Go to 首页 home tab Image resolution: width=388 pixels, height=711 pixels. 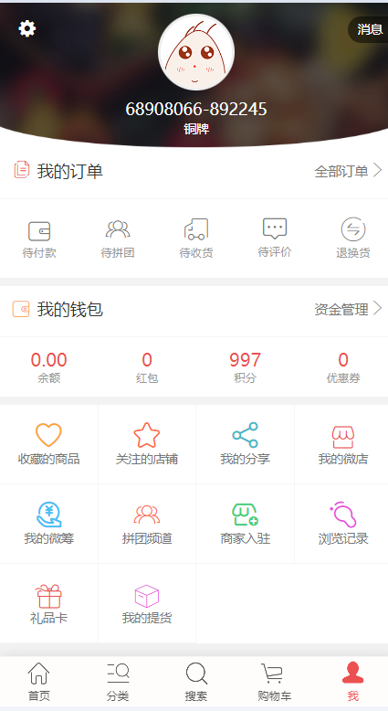click(x=39, y=682)
